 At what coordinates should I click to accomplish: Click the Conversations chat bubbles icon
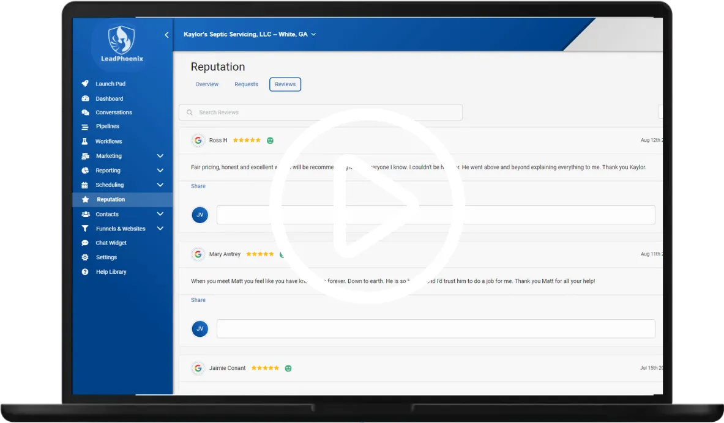coord(85,112)
